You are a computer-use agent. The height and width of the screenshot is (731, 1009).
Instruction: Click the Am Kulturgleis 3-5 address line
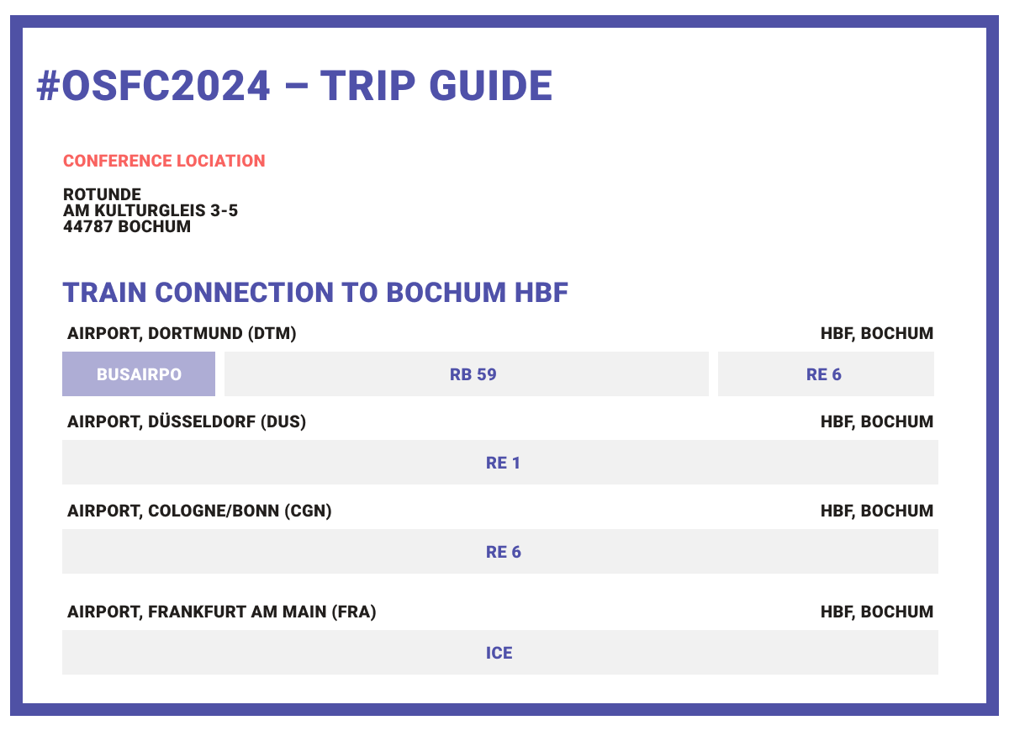click(151, 210)
